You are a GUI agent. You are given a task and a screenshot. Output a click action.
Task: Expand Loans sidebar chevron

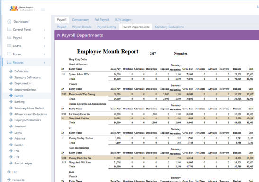click(x=44, y=46)
